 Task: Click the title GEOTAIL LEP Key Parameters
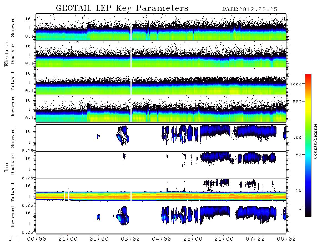122,9
